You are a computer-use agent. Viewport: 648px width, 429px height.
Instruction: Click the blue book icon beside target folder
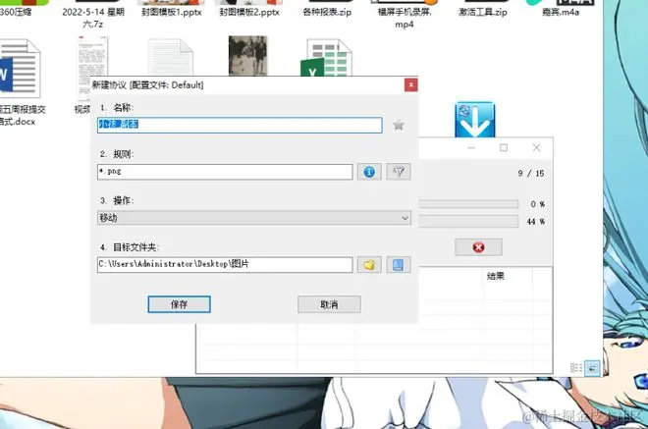pos(399,264)
